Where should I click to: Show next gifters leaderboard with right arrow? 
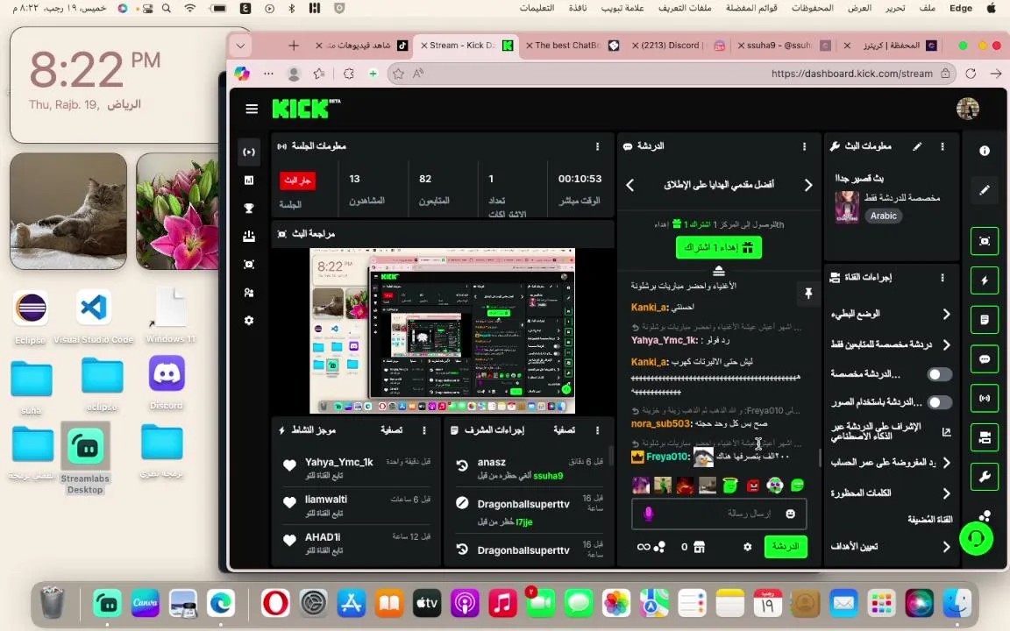[808, 185]
